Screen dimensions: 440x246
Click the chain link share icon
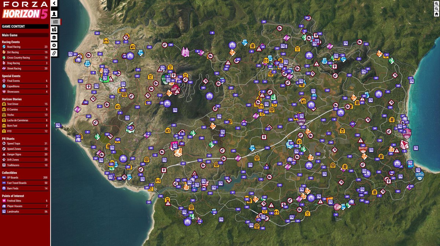[x=54, y=53]
